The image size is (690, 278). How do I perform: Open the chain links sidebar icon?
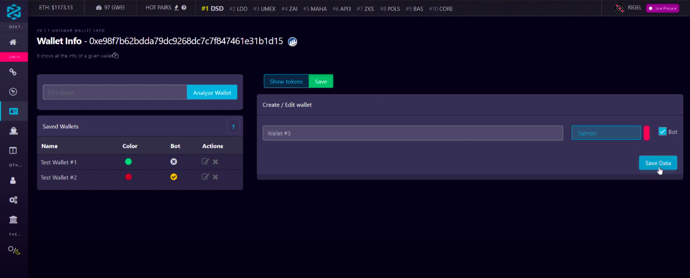coord(13,72)
